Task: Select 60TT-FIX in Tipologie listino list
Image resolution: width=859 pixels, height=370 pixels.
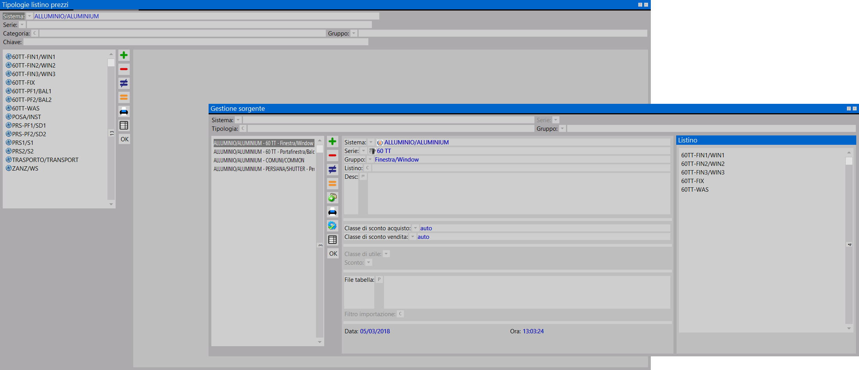Action: (20, 83)
